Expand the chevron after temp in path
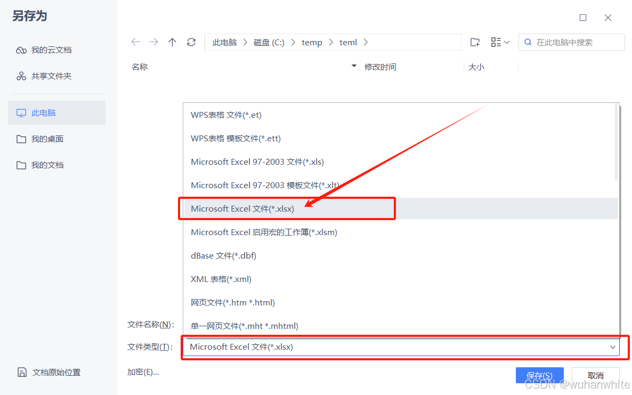The height and width of the screenshot is (395, 632). tap(331, 42)
